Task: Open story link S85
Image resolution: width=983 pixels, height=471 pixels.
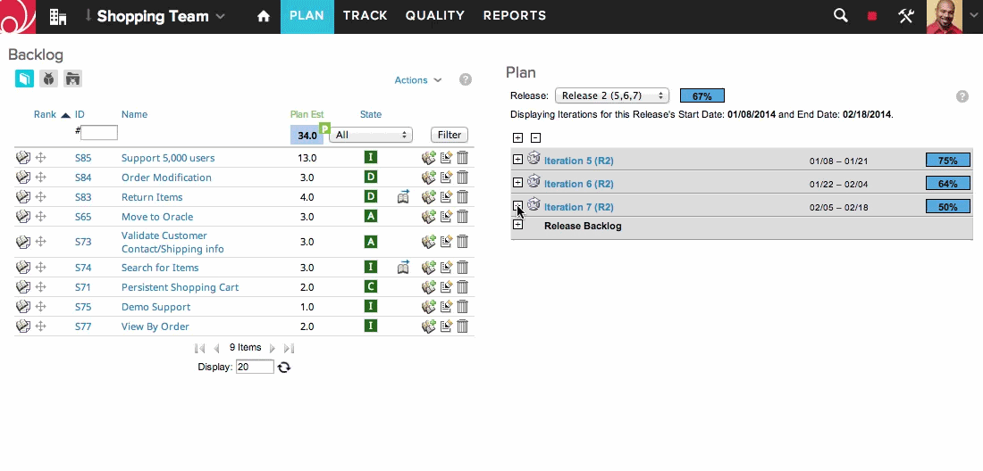Action: [83, 158]
